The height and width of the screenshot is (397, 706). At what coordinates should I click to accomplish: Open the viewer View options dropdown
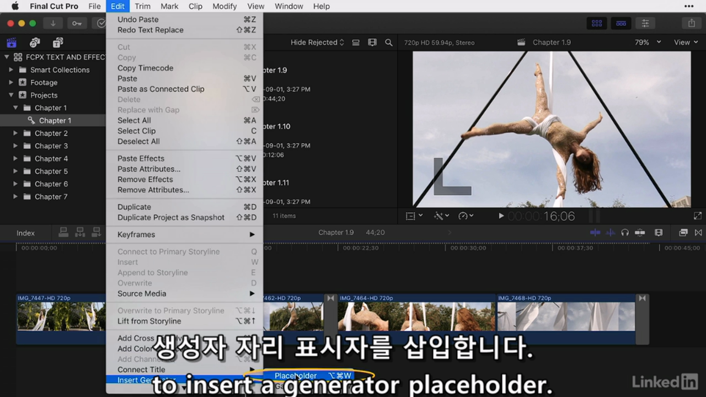pos(686,42)
